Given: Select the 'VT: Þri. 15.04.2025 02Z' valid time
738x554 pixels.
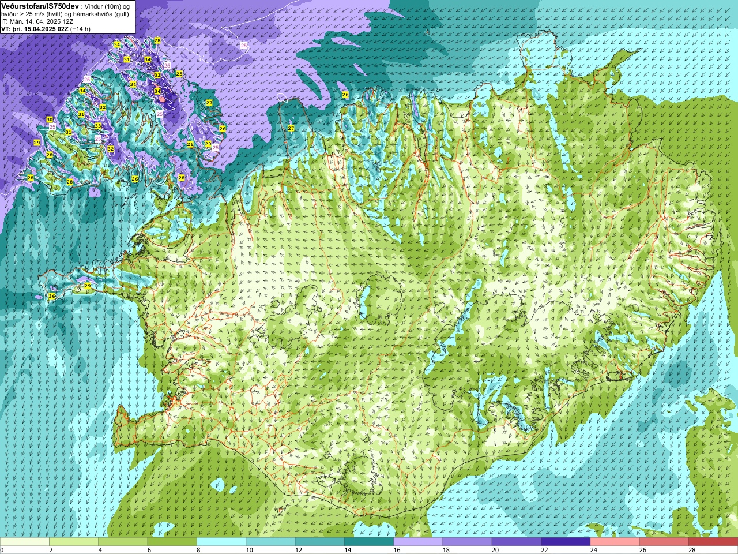Looking at the screenshot, I should pos(35,28).
